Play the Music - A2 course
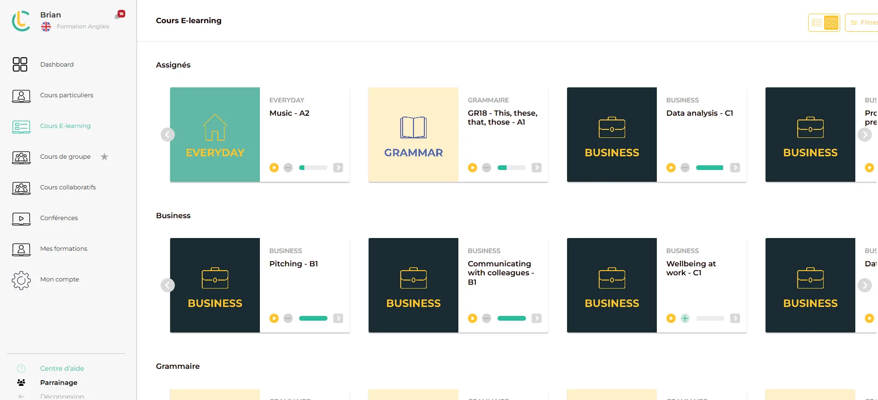Screen dimensions: 878x400 (274, 168)
